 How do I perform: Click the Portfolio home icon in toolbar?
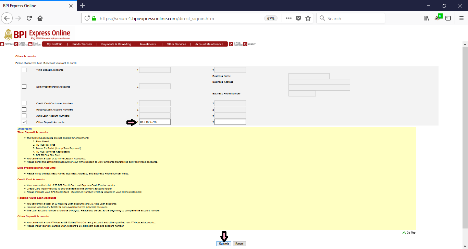coord(2,44)
